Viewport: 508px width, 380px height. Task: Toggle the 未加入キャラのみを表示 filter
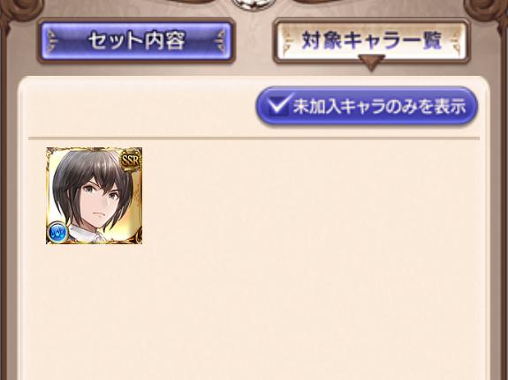point(367,106)
